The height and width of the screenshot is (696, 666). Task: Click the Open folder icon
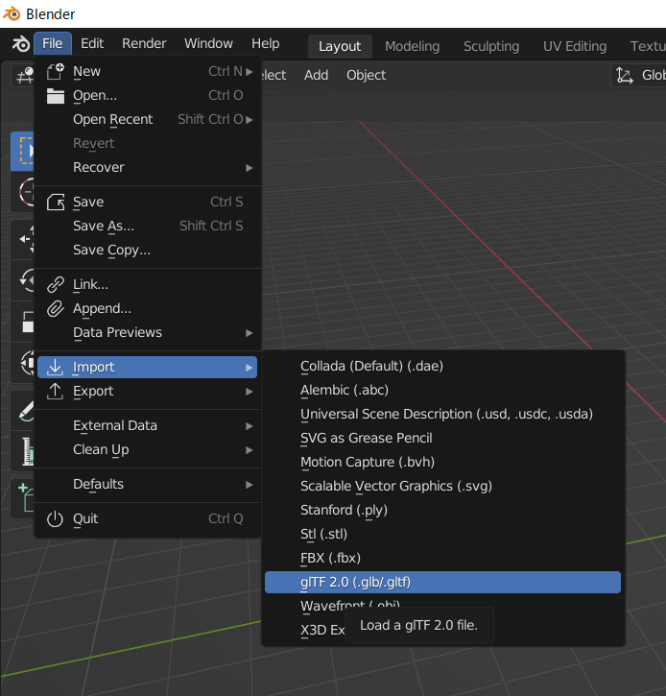pyautogui.click(x=56, y=95)
